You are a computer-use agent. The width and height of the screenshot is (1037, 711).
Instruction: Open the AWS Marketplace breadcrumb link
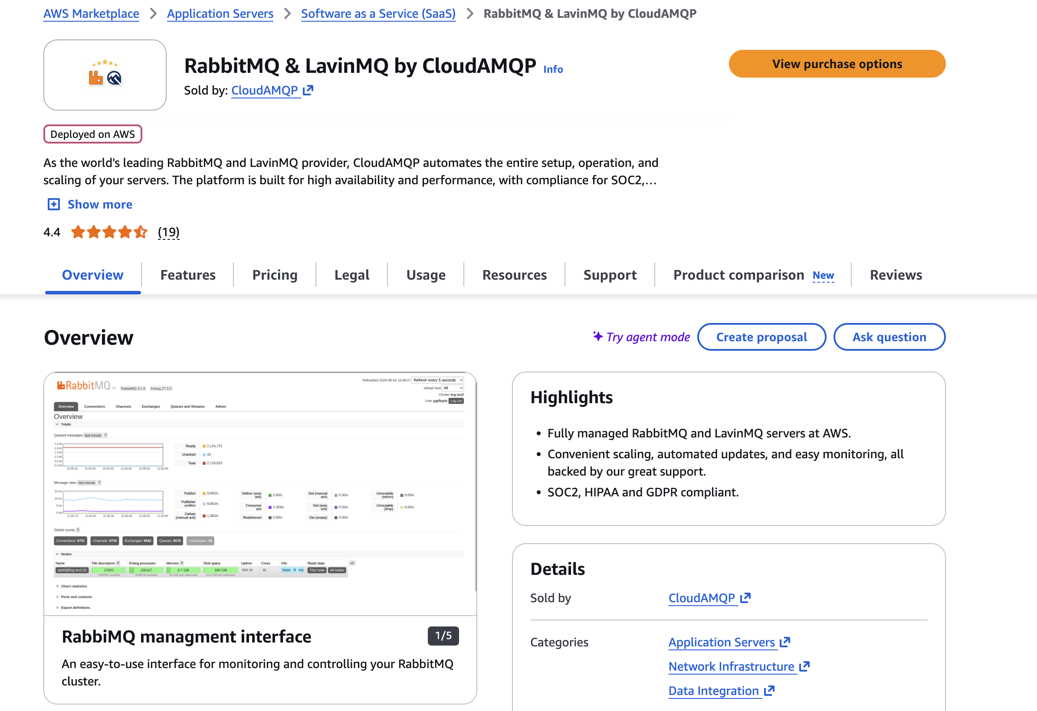pyautogui.click(x=91, y=13)
